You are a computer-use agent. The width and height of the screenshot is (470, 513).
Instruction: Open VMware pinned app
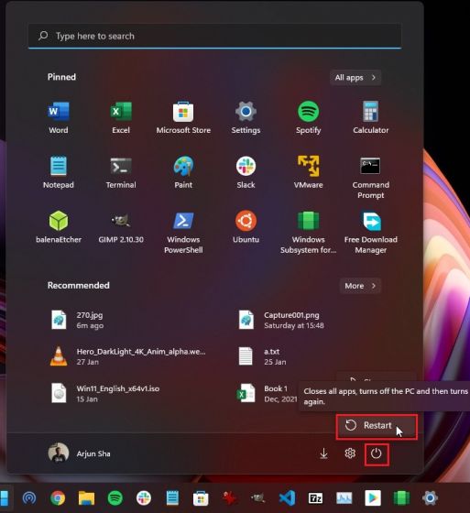pos(309,172)
